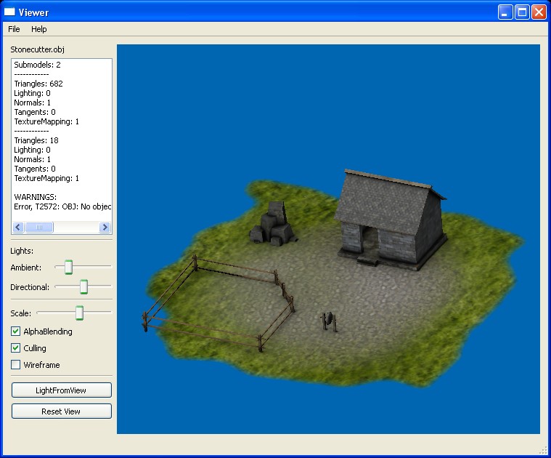Click the WARNINGS error line in info panel
The image size is (551, 458).
[62, 206]
